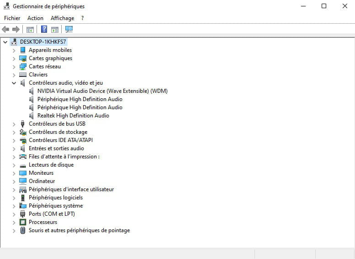
Task: Click the Ports (COM et LPT) connector icon
Action: pyautogui.click(x=22, y=214)
